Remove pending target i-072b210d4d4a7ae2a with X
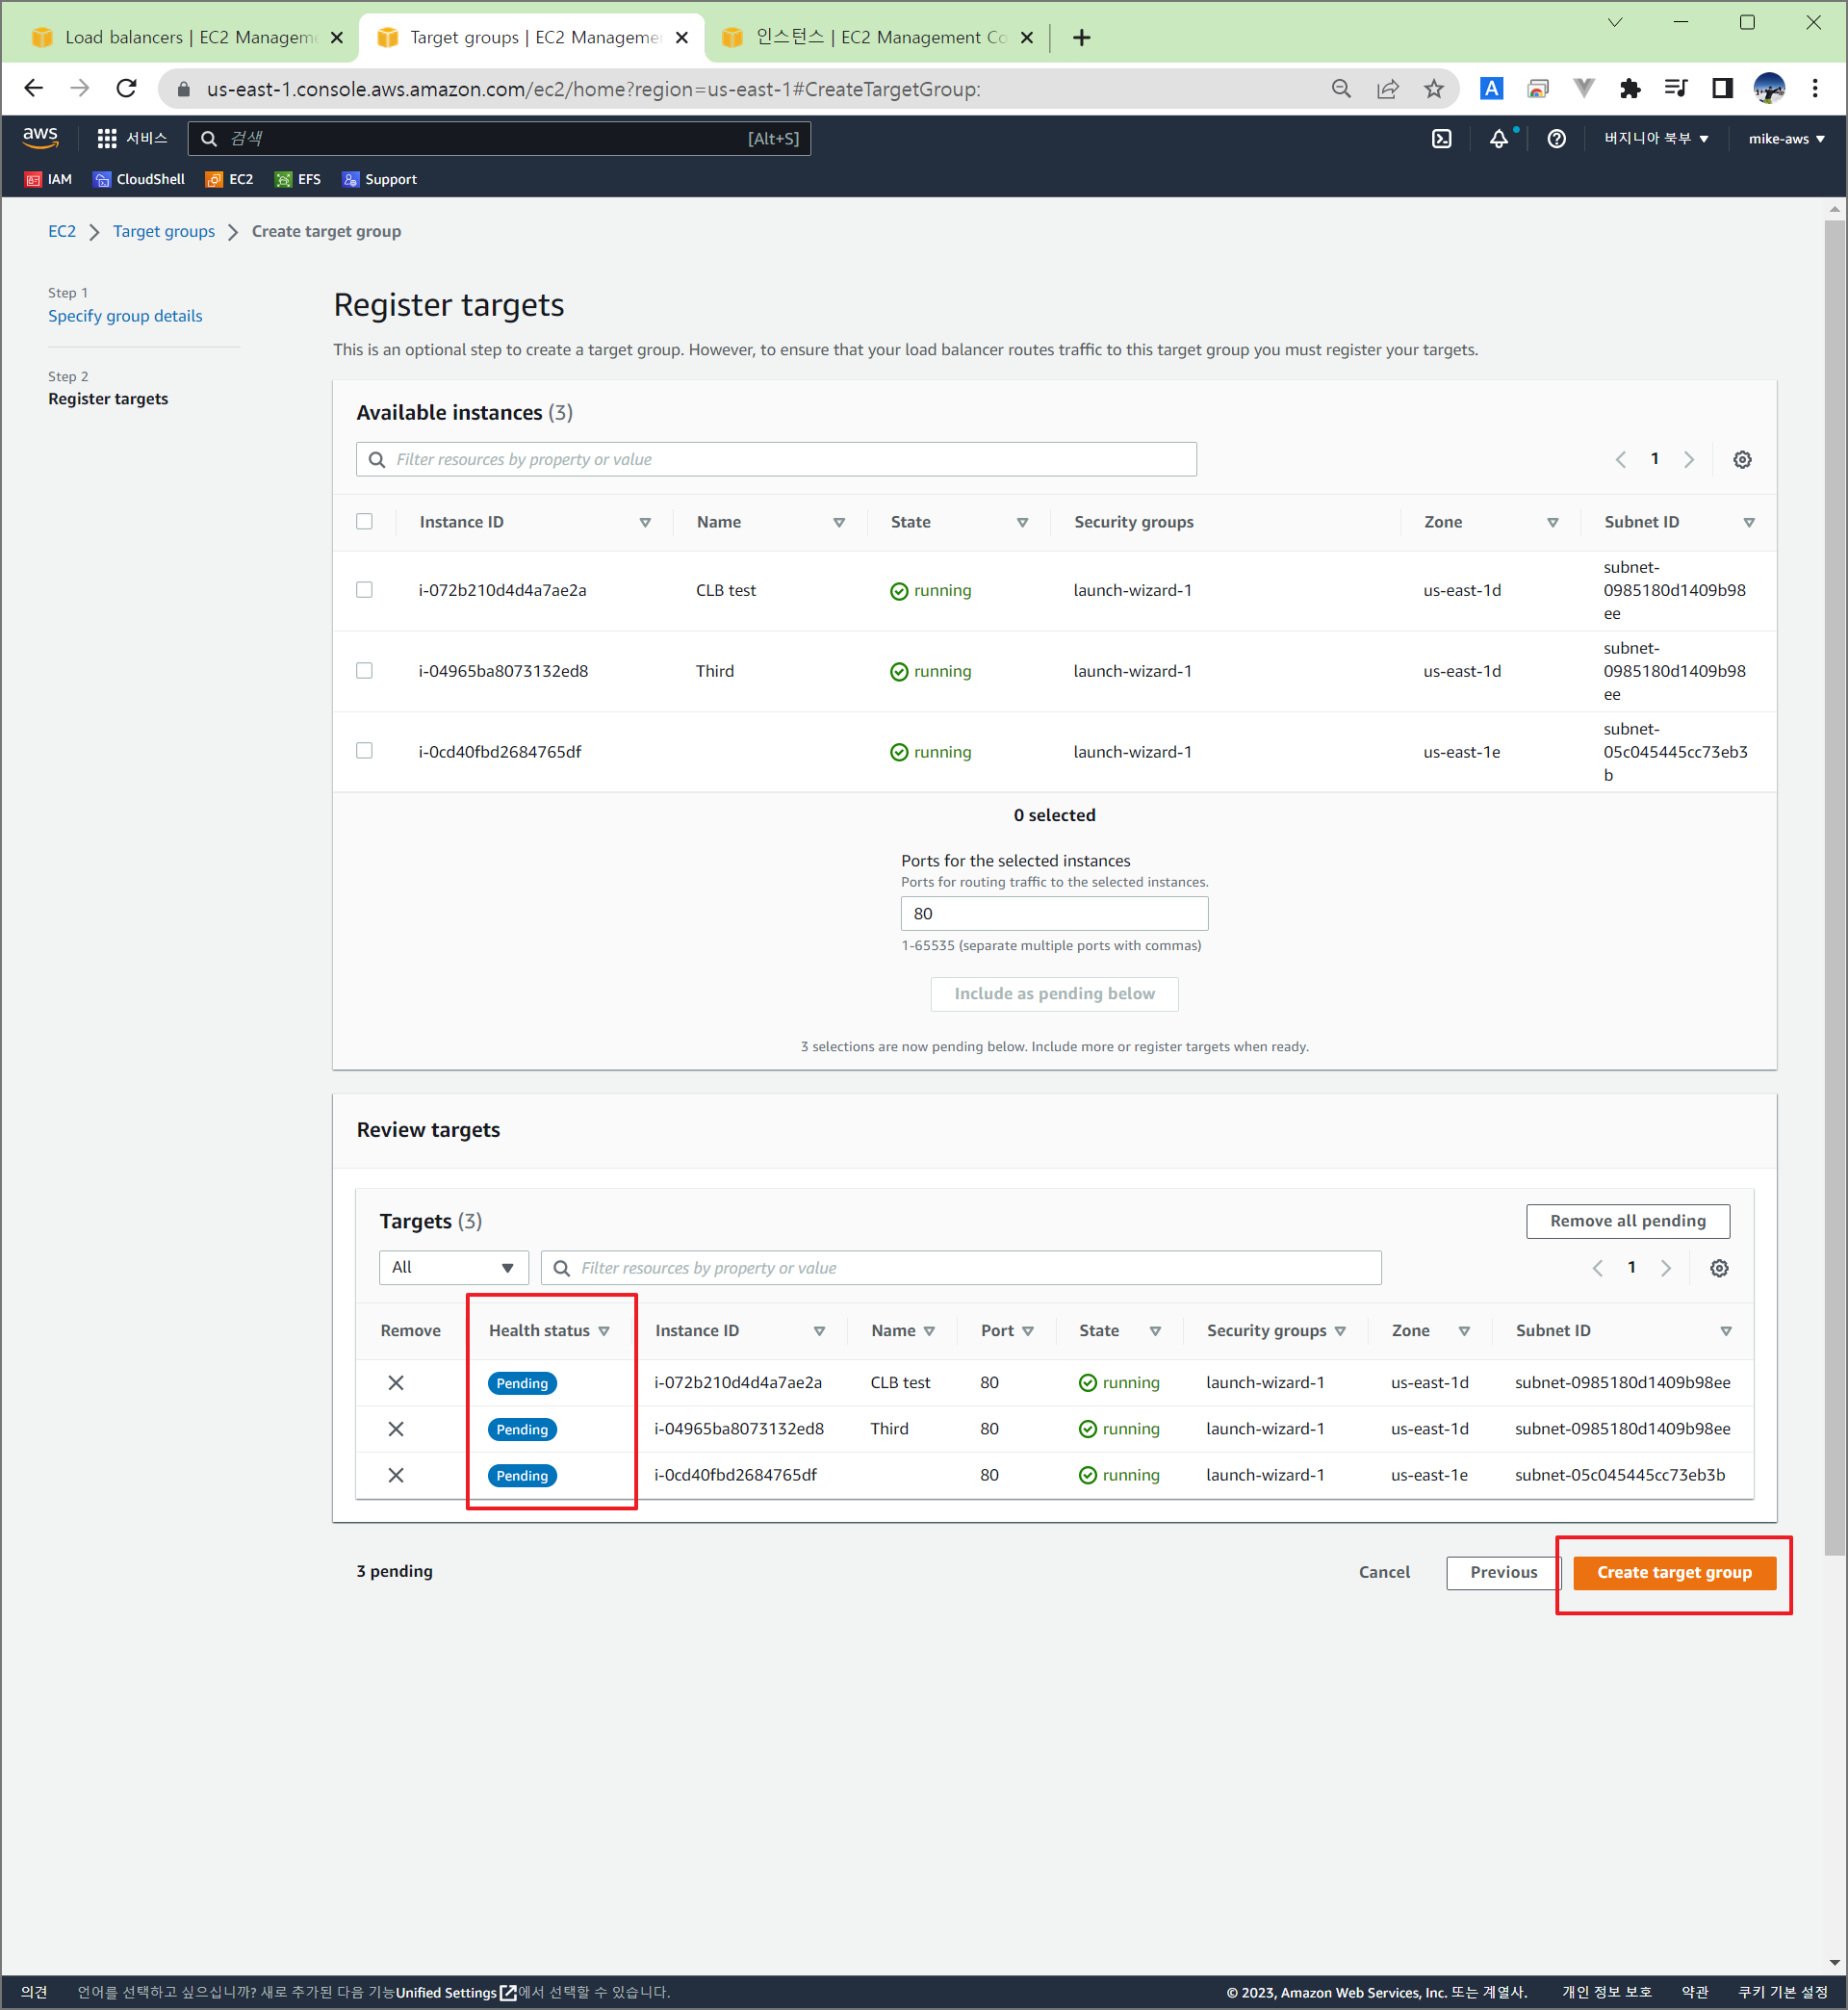The height and width of the screenshot is (2010, 1848). point(396,1382)
